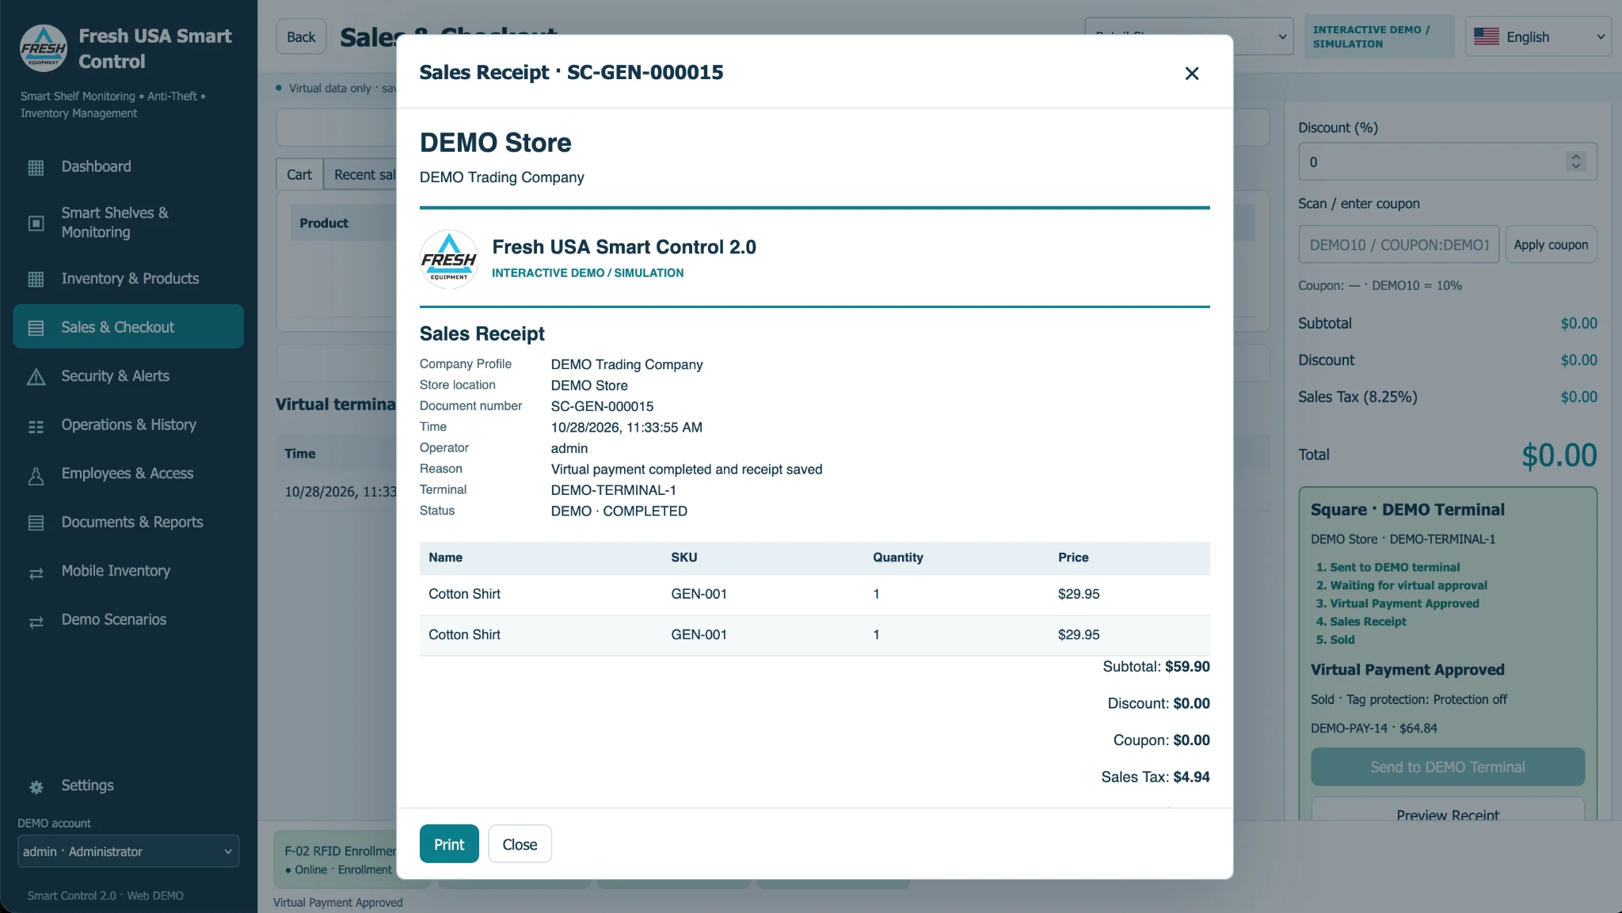Image resolution: width=1622 pixels, height=913 pixels.
Task: Switch to the Cart tab
Action: coord(299,174)
